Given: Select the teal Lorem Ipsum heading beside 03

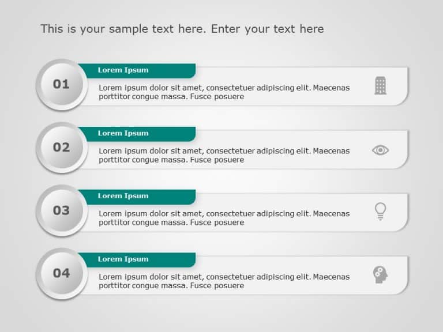Looking at the screenshot, I should pos(123,196).
